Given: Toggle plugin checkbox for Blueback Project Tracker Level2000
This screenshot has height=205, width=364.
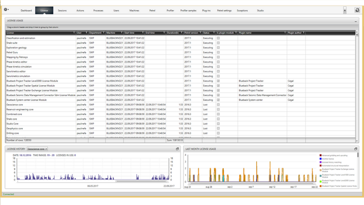Looking at the screenshot, I should (x=218, y=81).
